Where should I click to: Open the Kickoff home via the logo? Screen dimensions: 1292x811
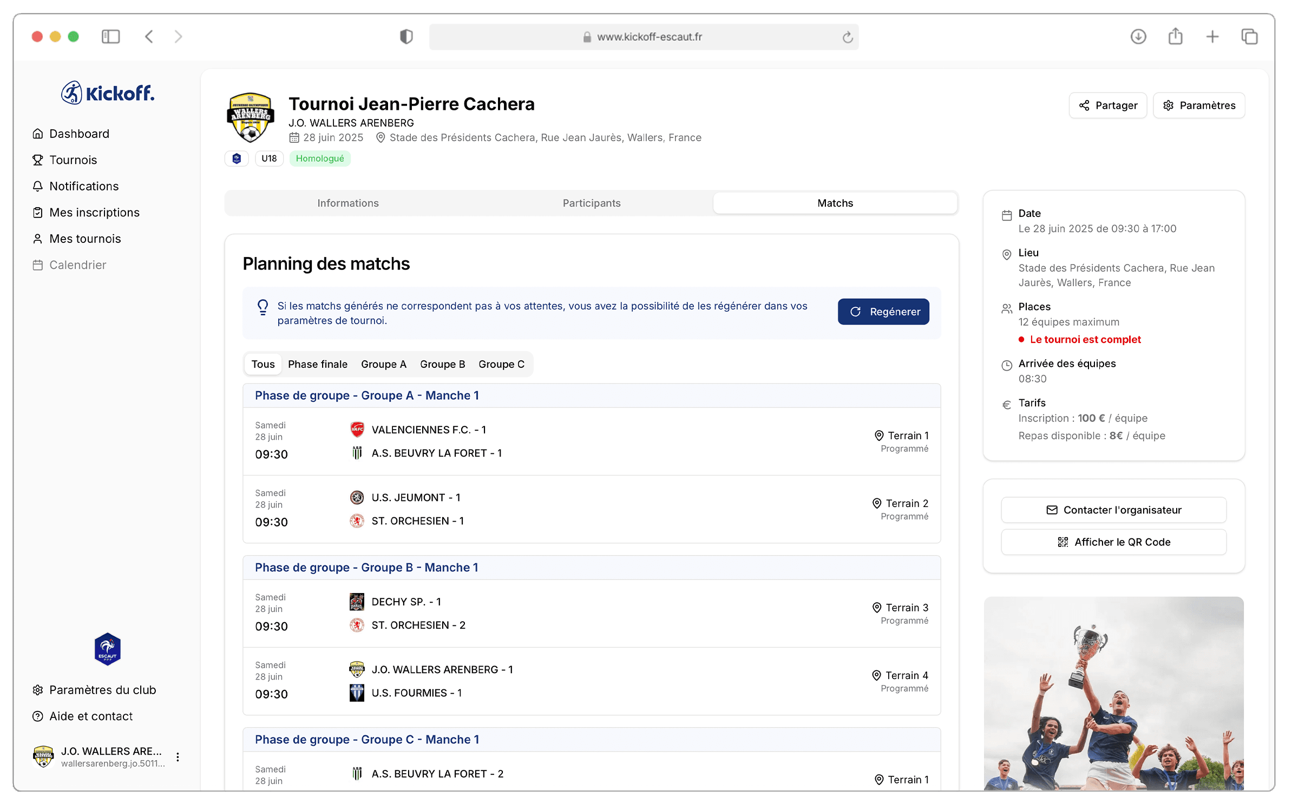pyautogui.click(x=107, y=93)
